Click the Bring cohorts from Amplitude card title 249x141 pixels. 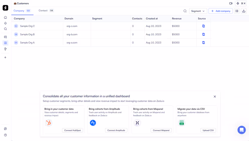pyautogui.click(x=104, y=109)
